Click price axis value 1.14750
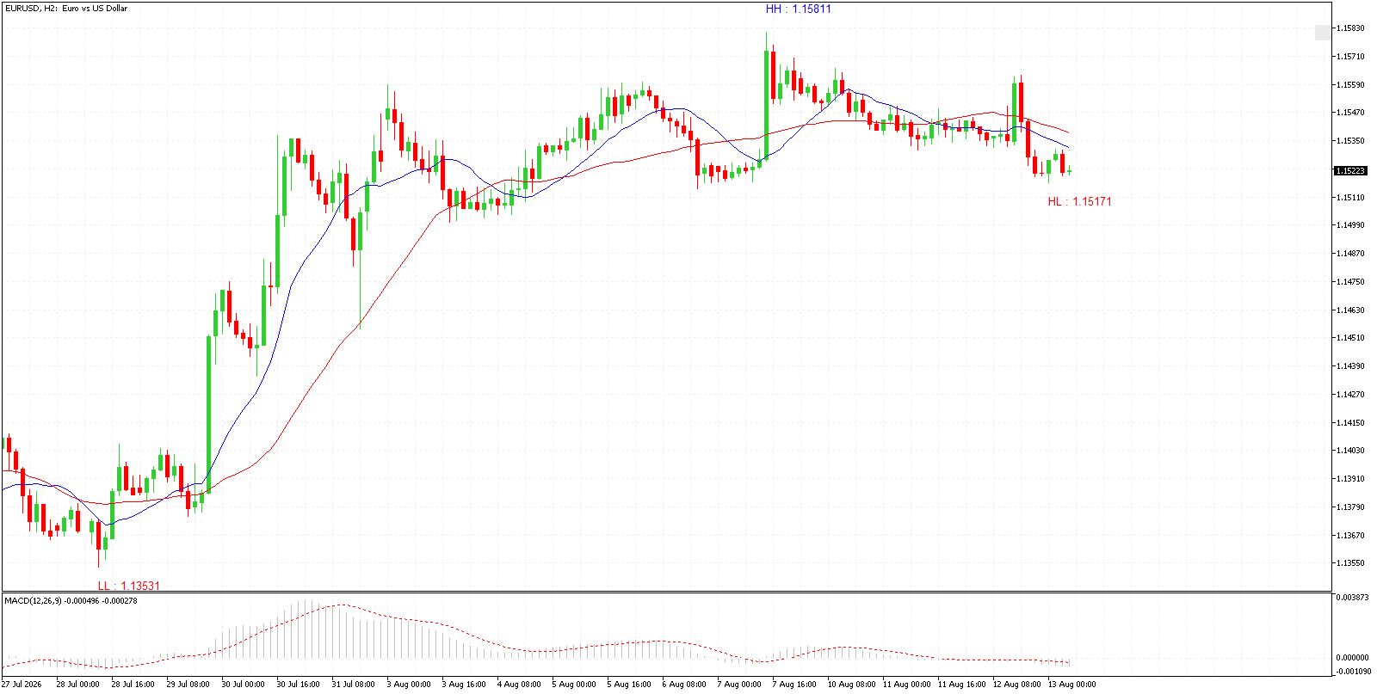The image size is (1377, 694). click(1350, 282)
